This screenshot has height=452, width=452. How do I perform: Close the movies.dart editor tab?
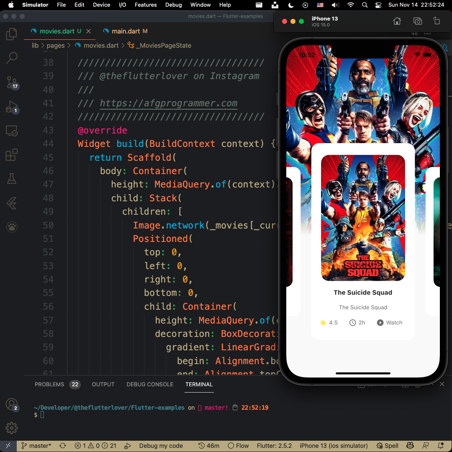pyautogui.click(x=88, y=31)
